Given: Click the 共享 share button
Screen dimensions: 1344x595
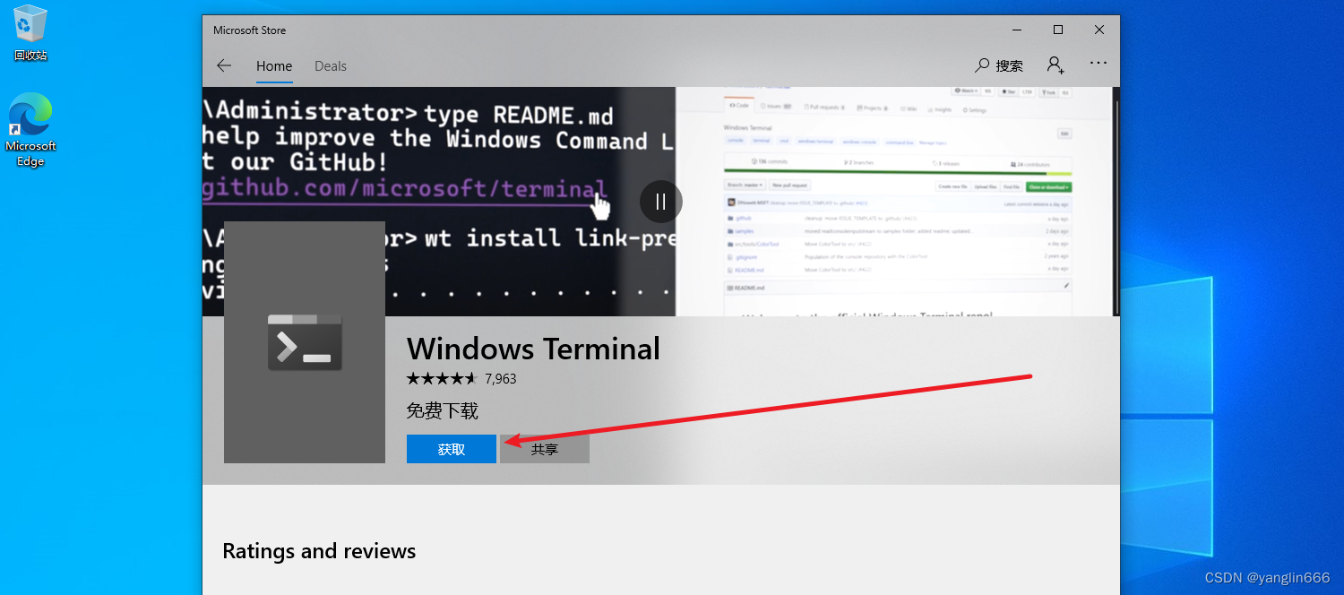Looking at the screenshot, I should click(545, 449).
